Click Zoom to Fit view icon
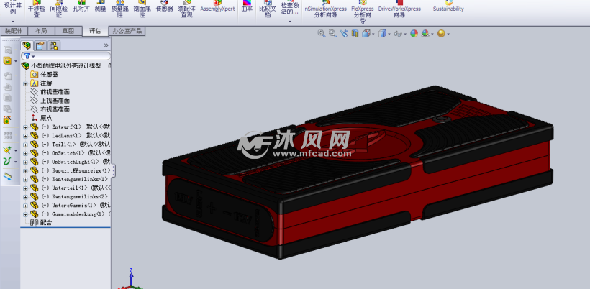Image resolution: width=590 pixels, height=289 pixels. [322, 34]
